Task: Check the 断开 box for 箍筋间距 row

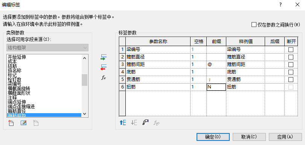Action: [x=291, y=64]
